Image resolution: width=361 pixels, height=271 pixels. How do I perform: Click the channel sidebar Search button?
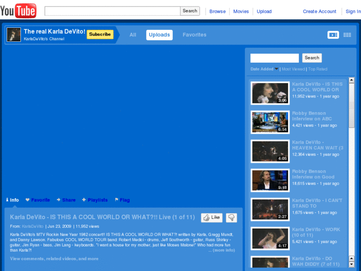pyautogui.click(x=312, y=58)
